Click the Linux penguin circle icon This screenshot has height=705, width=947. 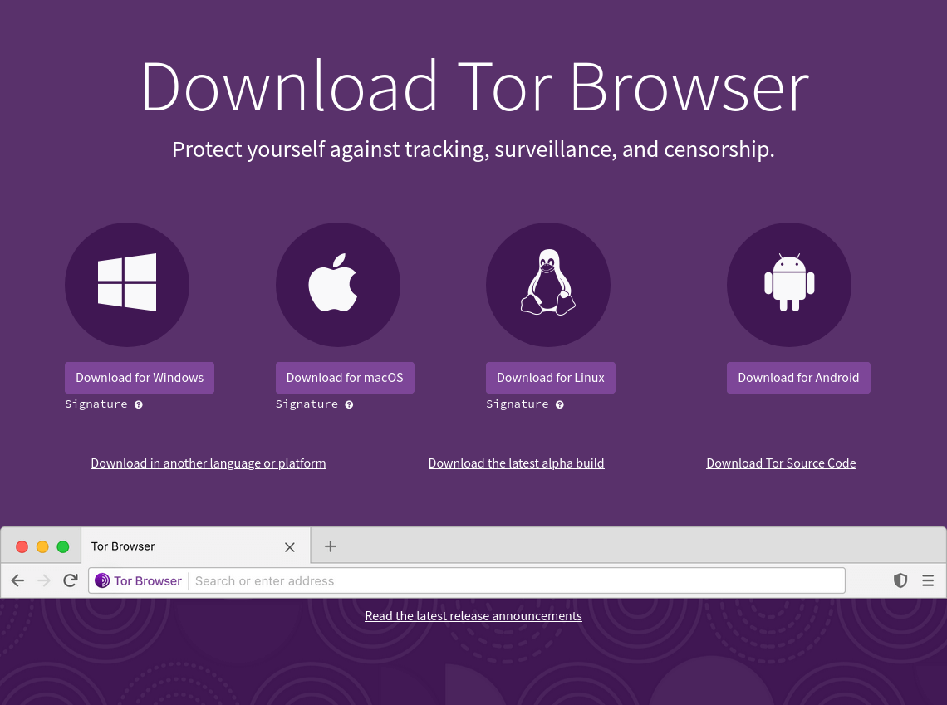548,284
